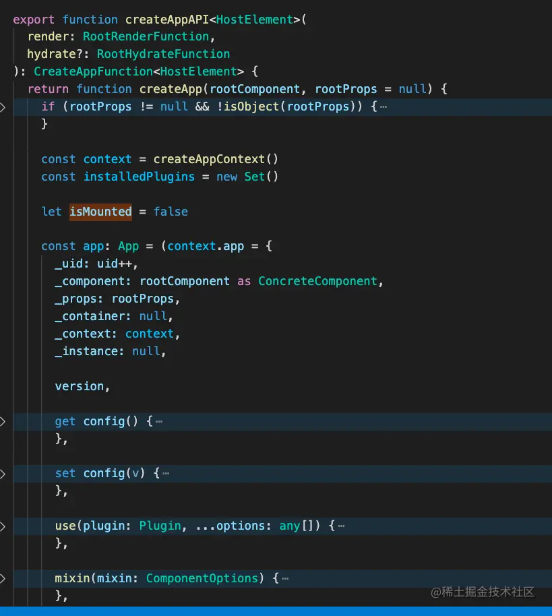
Task: Click the ComponentOptions type
Action: coord(202,578)
